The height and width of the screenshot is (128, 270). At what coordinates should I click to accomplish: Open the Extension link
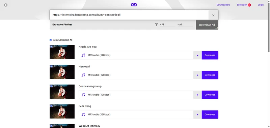pos(242,5)
